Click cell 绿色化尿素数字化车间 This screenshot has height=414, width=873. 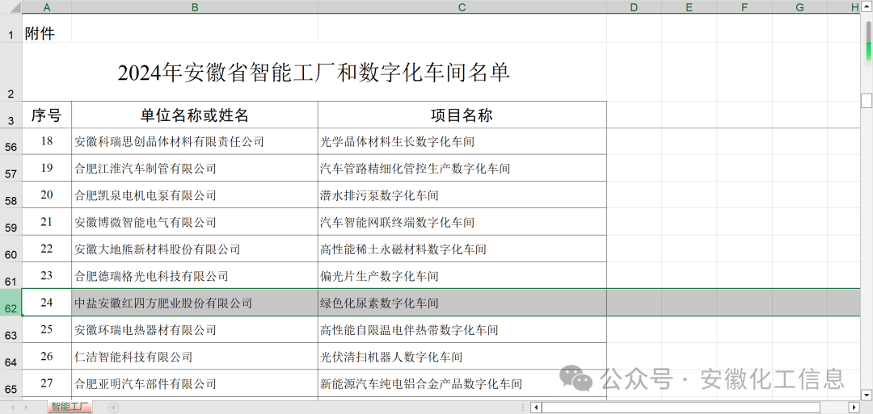coord(462,303)
